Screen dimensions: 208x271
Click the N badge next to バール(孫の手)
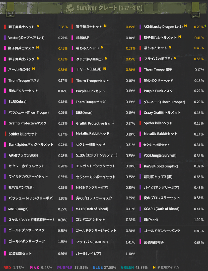(33, 69)
